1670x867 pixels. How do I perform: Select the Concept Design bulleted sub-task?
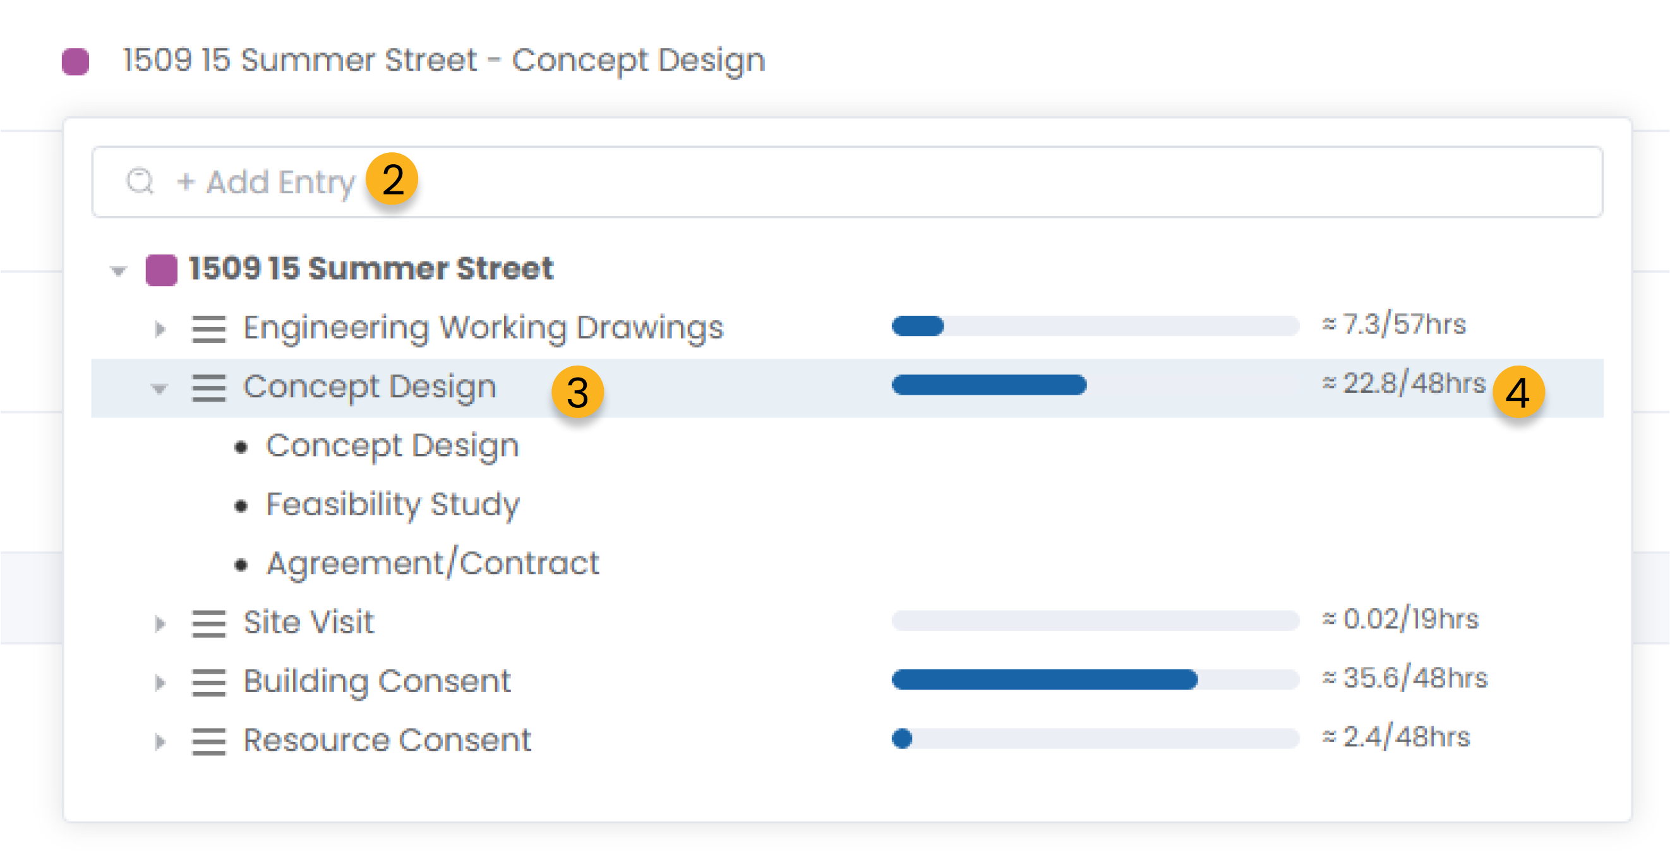click(x=392, y=446)
